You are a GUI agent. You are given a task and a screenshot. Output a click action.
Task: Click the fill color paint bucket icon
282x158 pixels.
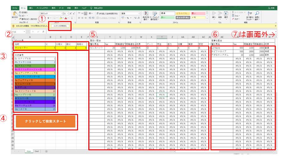click(x=60, y=18)
